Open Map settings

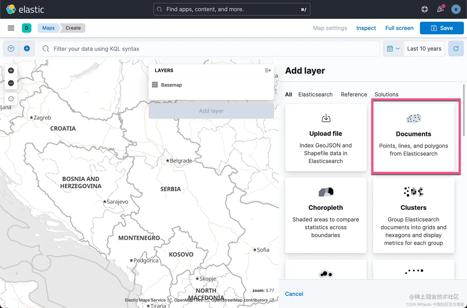coord(330,28)
